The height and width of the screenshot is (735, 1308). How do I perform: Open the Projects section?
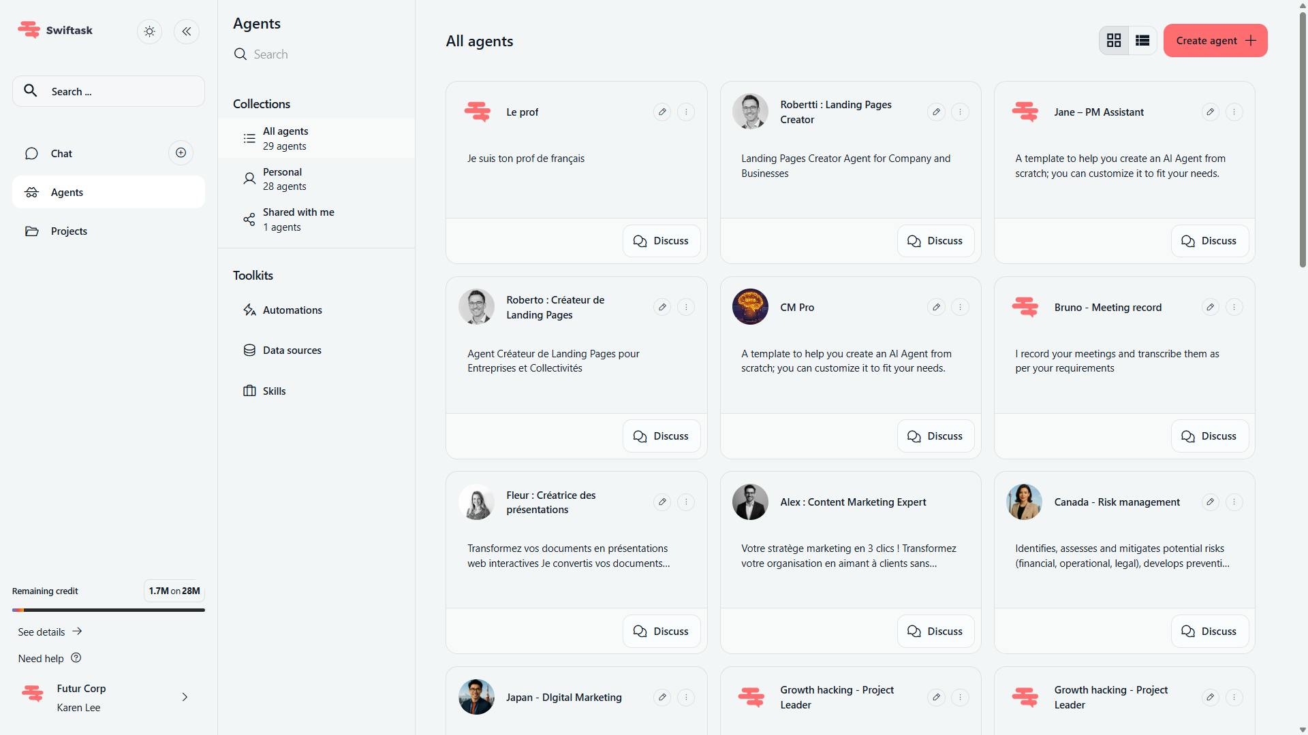point(69,231)
